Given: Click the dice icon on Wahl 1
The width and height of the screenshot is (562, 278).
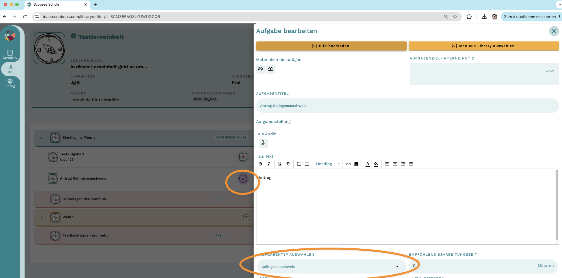Looking at the screenshot, I should pos(246,217).
